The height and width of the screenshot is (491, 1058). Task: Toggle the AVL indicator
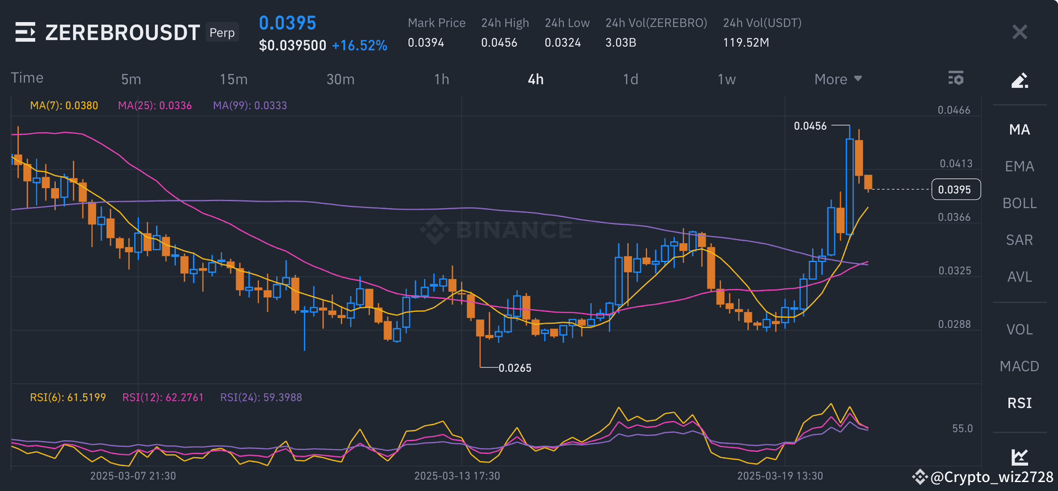[x=1019, y=277]
